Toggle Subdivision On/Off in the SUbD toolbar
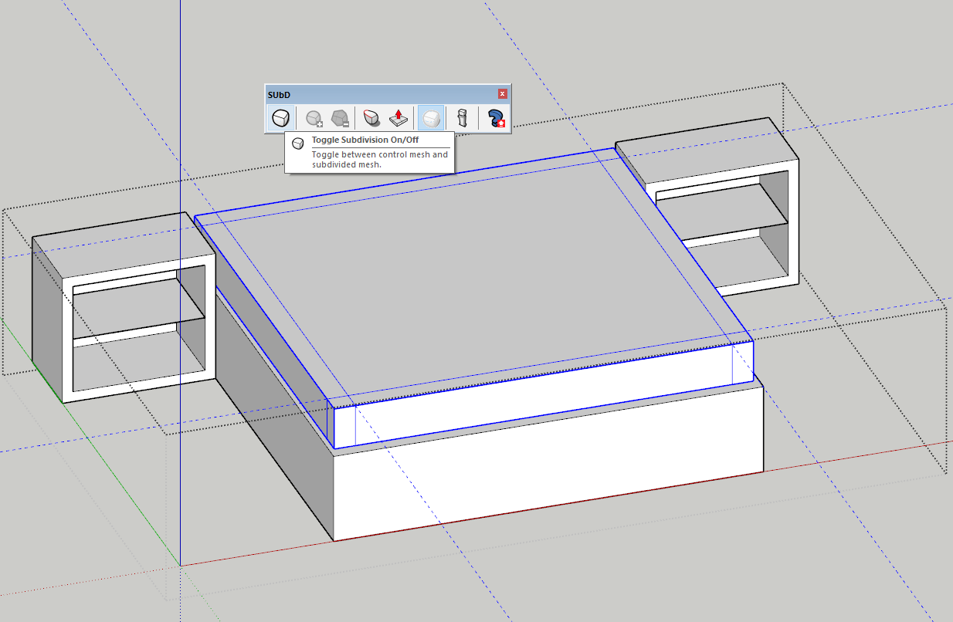 coord(280,117)
